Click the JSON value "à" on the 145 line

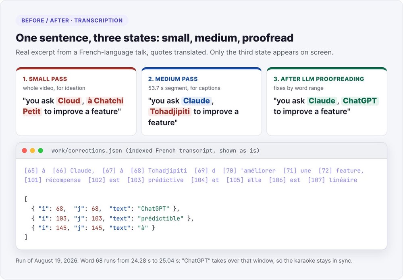pyautogui.click(x=143, y=228)
